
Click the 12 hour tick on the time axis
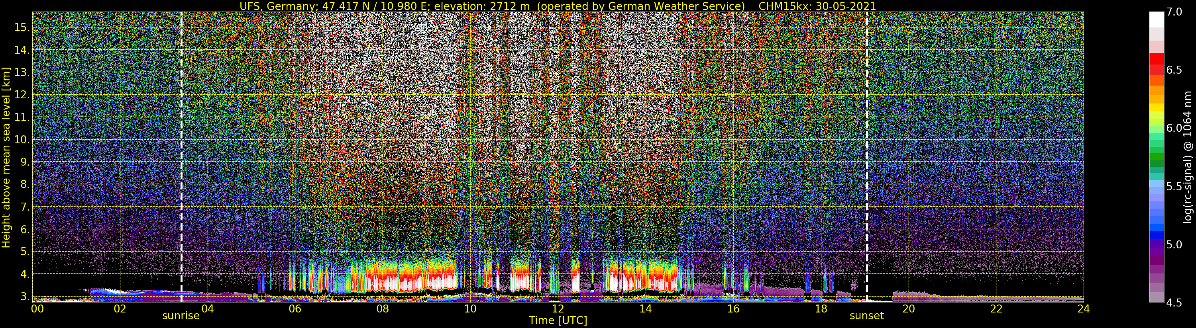[558, 309]
